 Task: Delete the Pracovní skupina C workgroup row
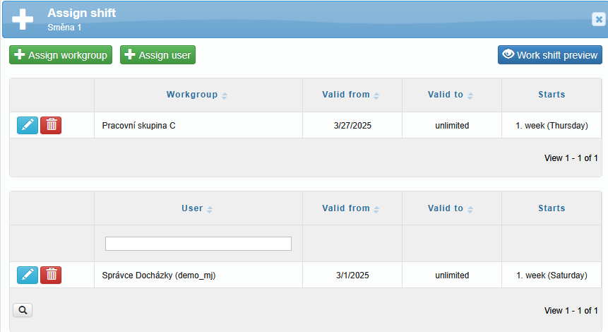[x=51, y=125]
